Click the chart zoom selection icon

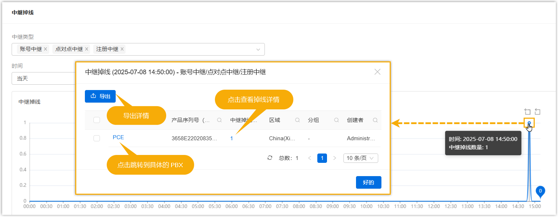coord(527,112)
